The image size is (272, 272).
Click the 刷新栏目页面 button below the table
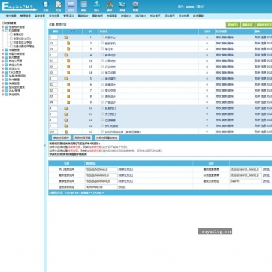83,138
